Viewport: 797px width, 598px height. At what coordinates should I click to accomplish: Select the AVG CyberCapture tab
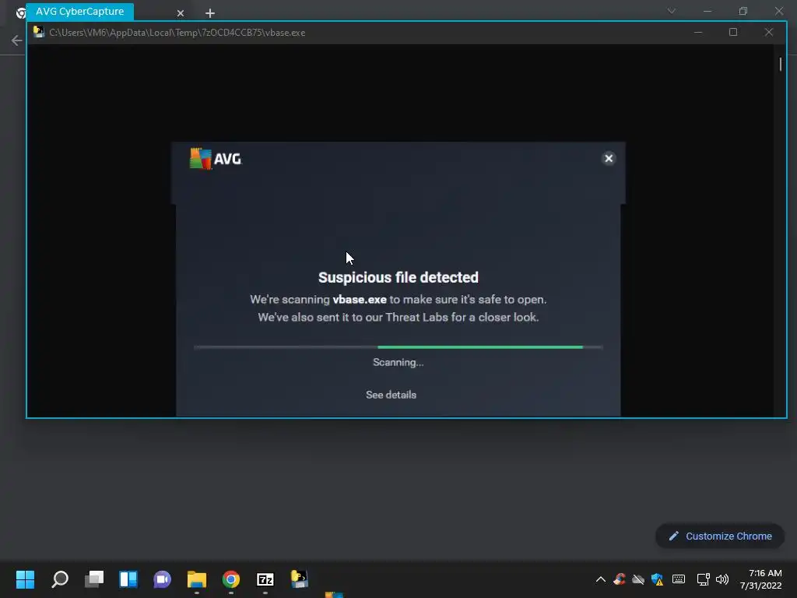[80, 11]
